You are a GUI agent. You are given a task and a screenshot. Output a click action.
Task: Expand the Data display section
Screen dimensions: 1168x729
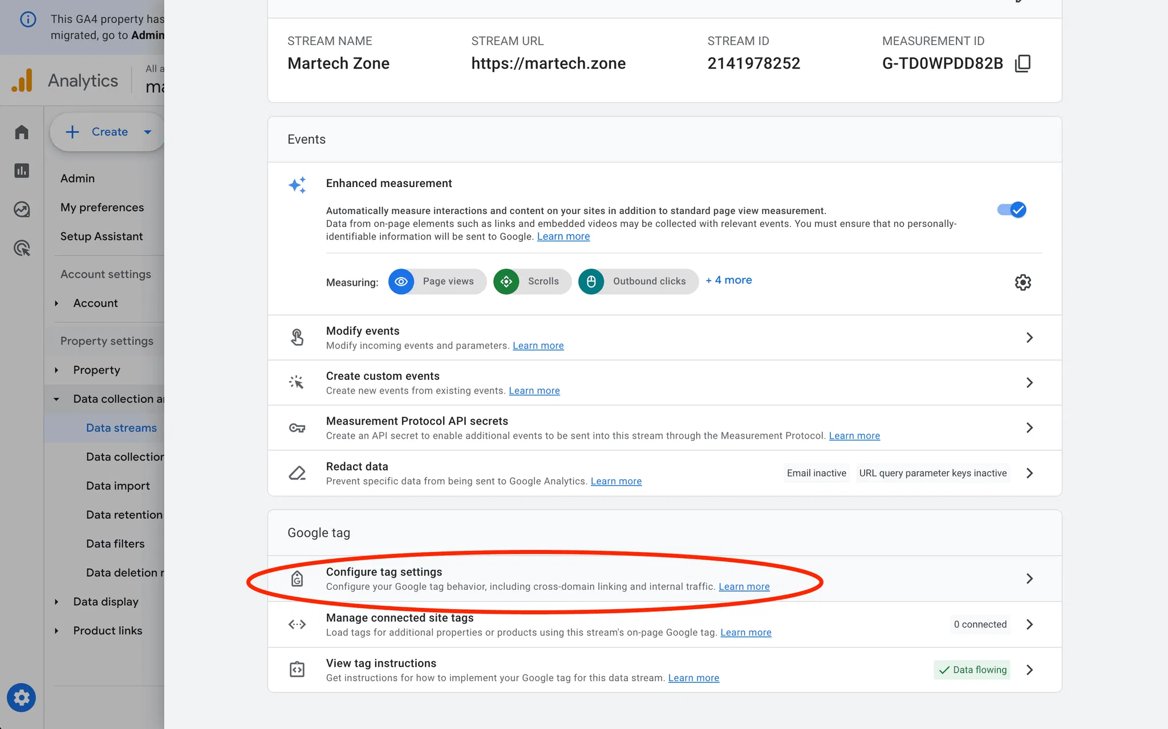click(x=56, y=602)
